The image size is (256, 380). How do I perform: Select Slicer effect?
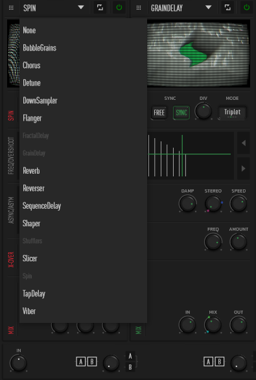[x=83, y=259]
